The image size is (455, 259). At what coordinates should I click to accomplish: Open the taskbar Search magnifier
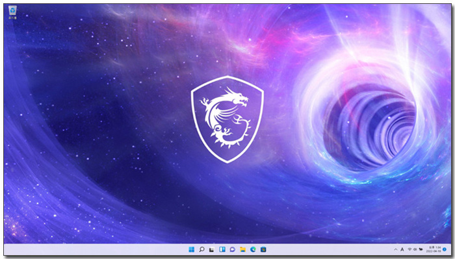(x=201, y=249)
